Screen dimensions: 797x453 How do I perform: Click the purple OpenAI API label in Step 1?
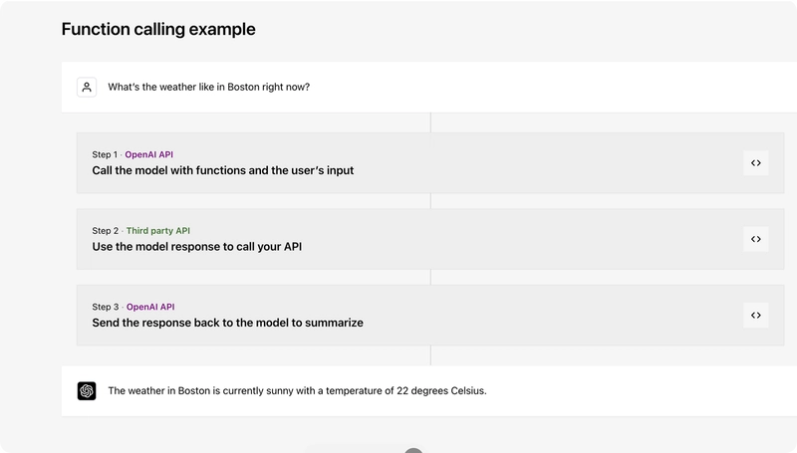point(148,154)
